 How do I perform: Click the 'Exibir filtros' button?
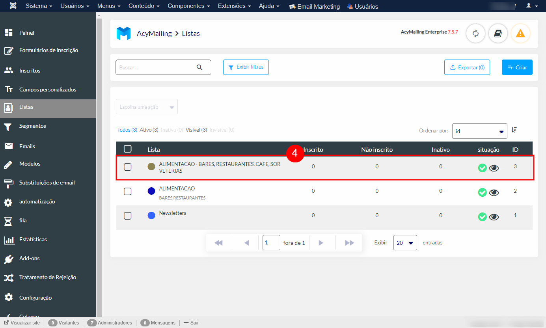pyautogui.click(x=246, y=67)
